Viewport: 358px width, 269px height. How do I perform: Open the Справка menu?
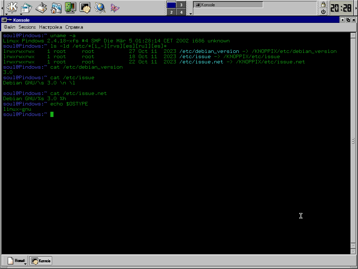coord(74,27)
